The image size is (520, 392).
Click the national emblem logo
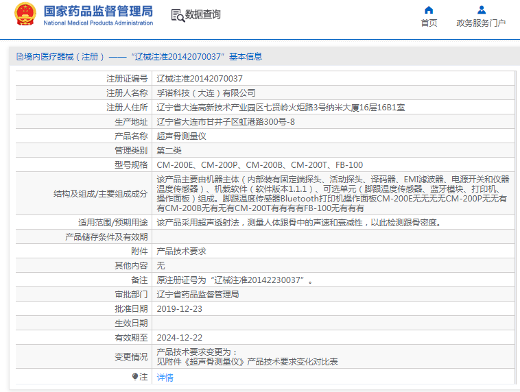click(25, 14)
